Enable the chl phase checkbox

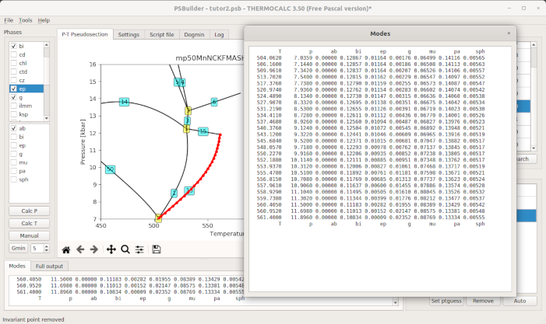(x=13, y=63)
